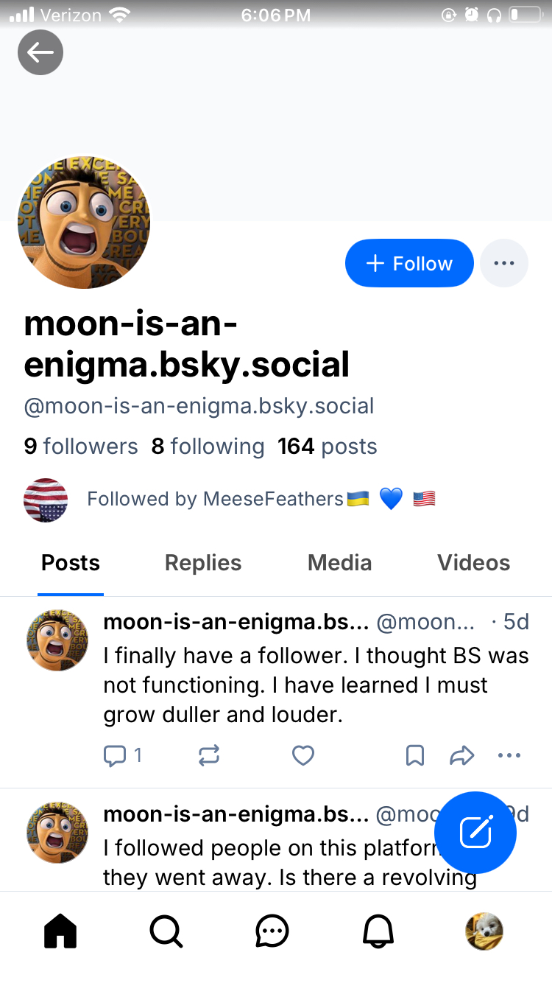The image size is (552, 983).
Task: Share the first post
Action: [461, 755]
